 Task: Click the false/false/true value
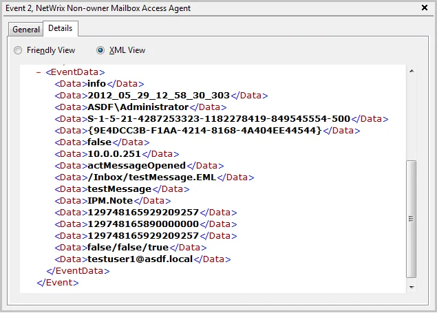coord(128,248)
